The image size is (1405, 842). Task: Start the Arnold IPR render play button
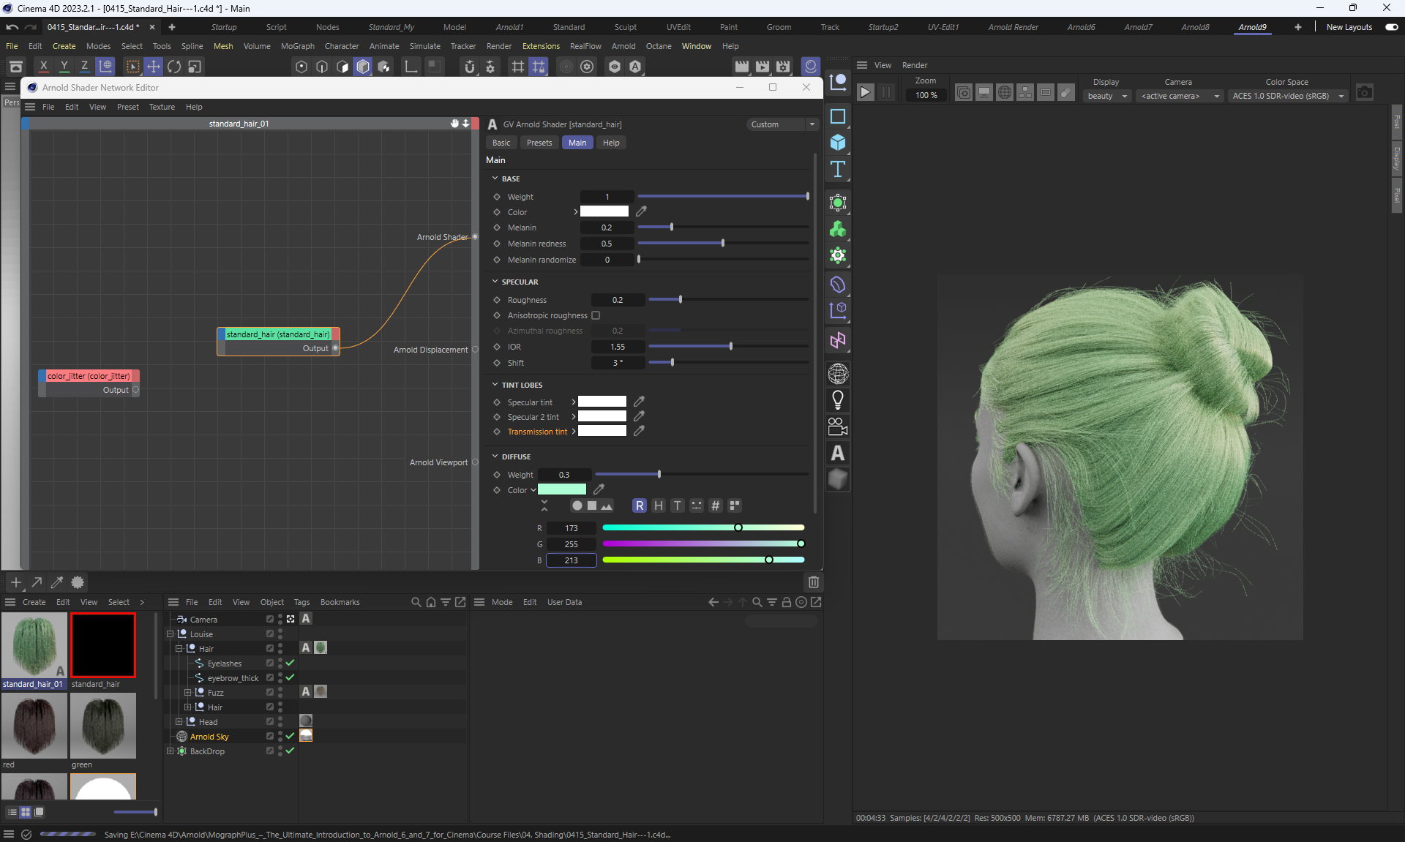(865, 93)
